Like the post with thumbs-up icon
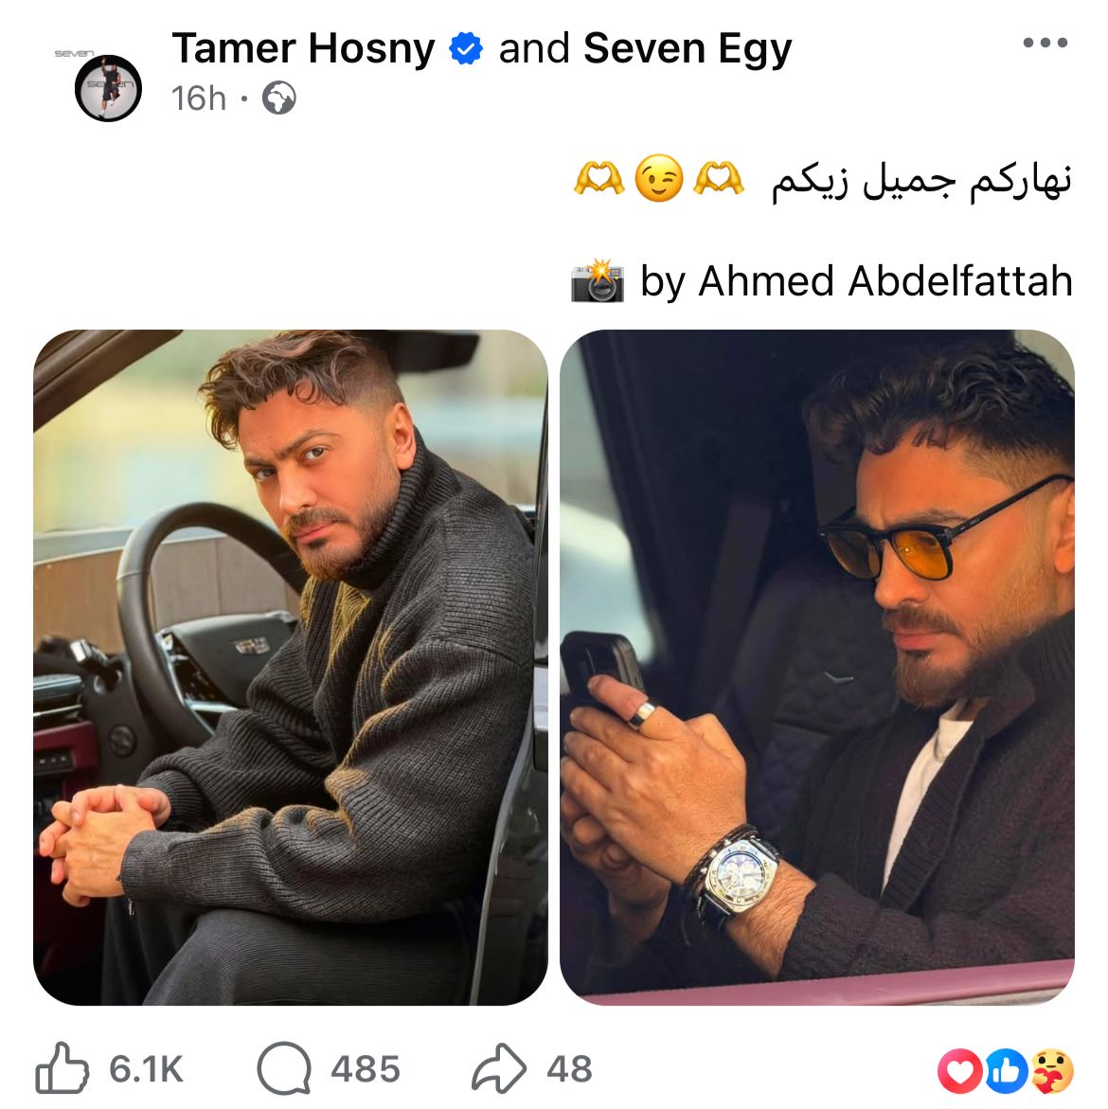 63,1068
